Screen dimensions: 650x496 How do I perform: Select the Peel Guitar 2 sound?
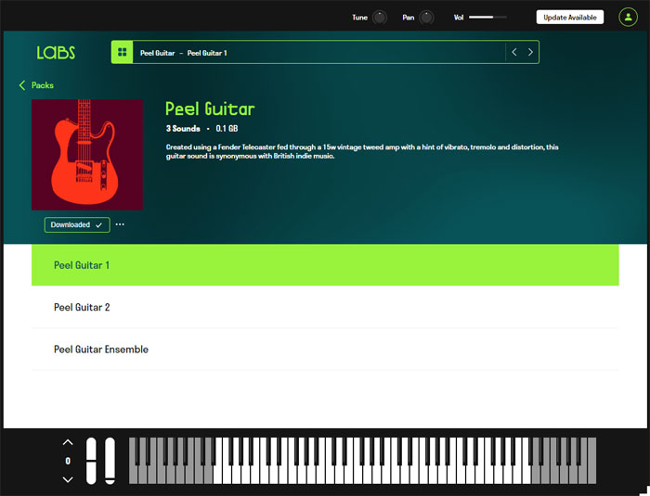325,307
